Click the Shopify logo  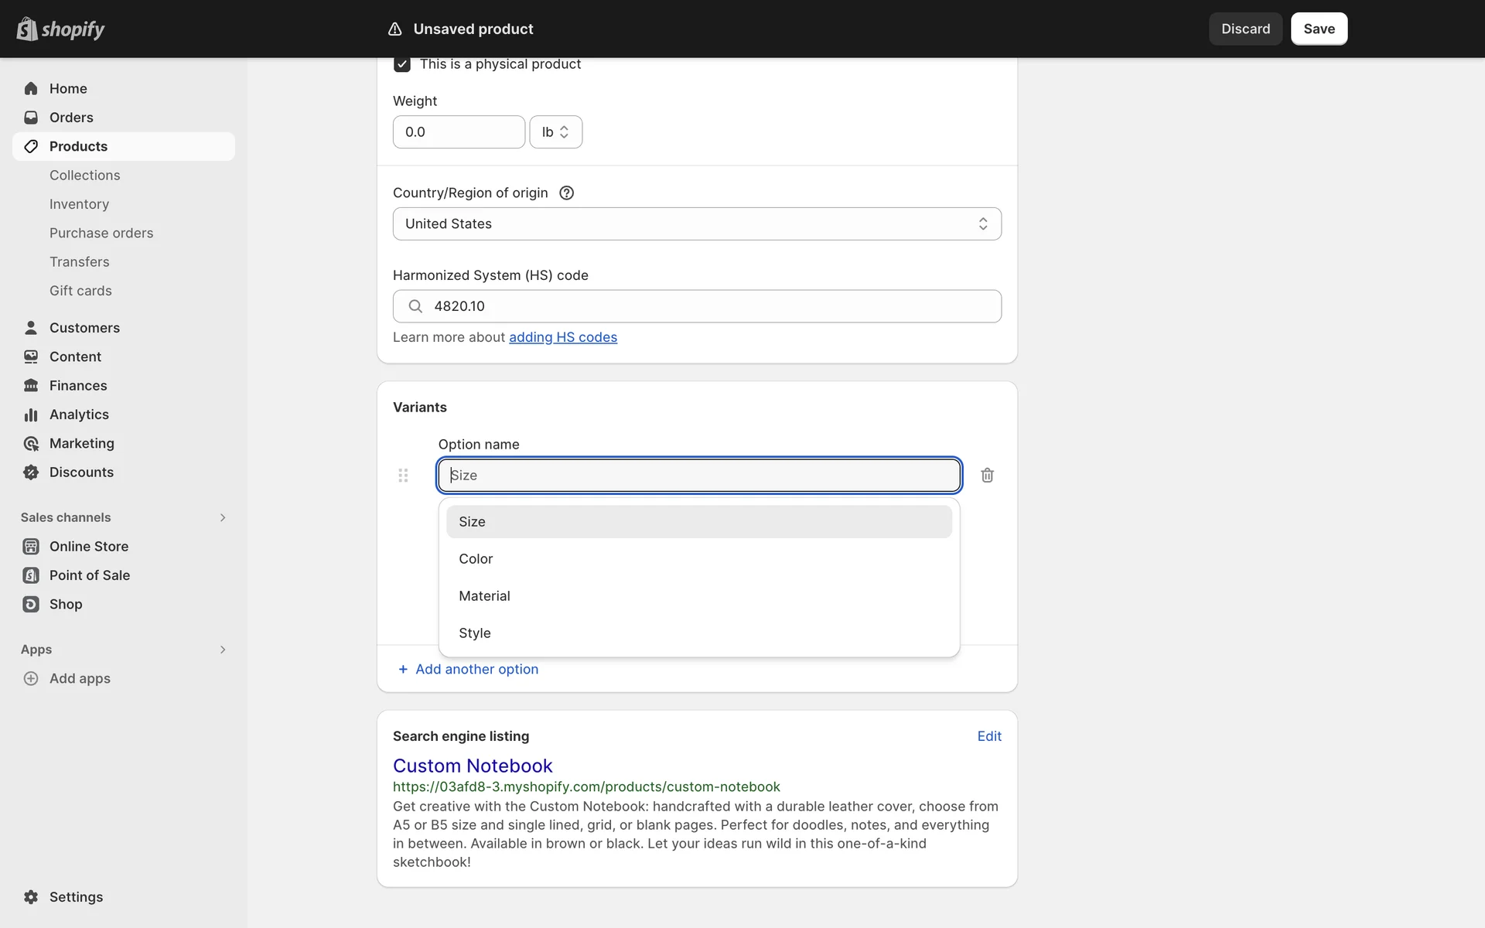[x=60, y=29]
